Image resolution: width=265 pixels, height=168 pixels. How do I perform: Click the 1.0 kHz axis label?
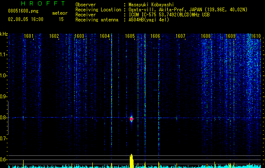[x=3, y=76]
